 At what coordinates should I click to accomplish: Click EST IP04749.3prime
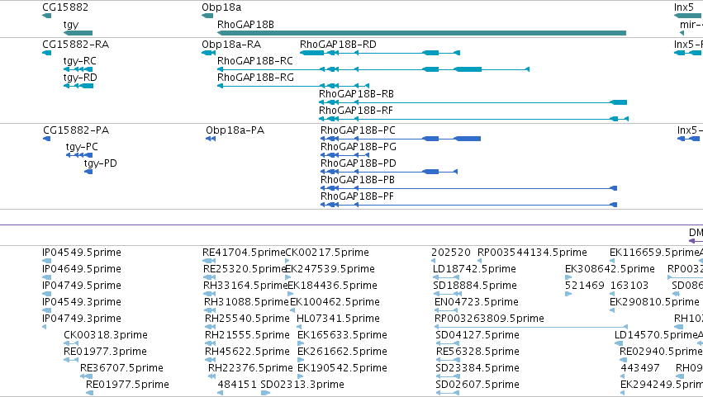coord(82,319)
